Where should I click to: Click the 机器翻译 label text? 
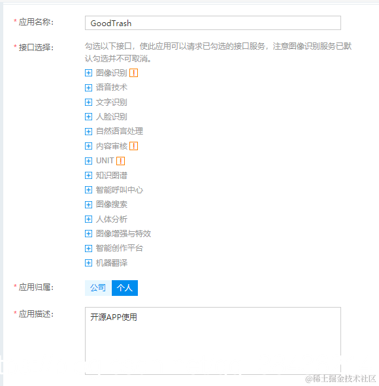112,263
